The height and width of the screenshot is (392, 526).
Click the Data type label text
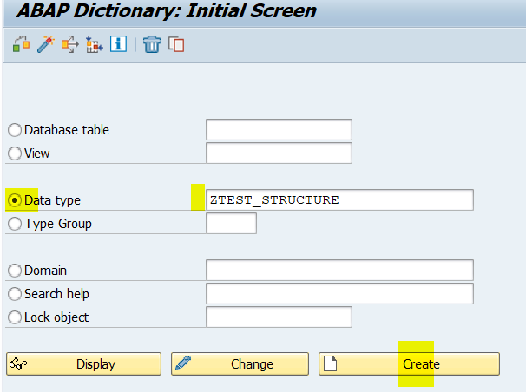(x=52, y=200)
